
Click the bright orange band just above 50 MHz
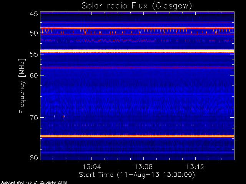[137, 28]
